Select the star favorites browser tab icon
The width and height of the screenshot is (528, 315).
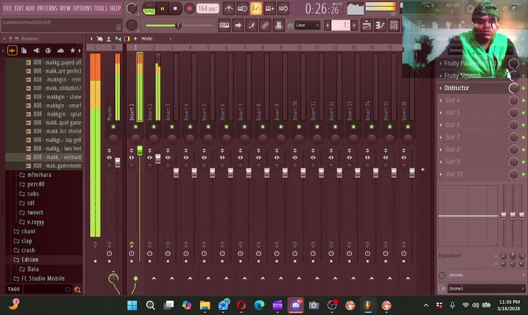pyautogui.click(x=73, y=51)
